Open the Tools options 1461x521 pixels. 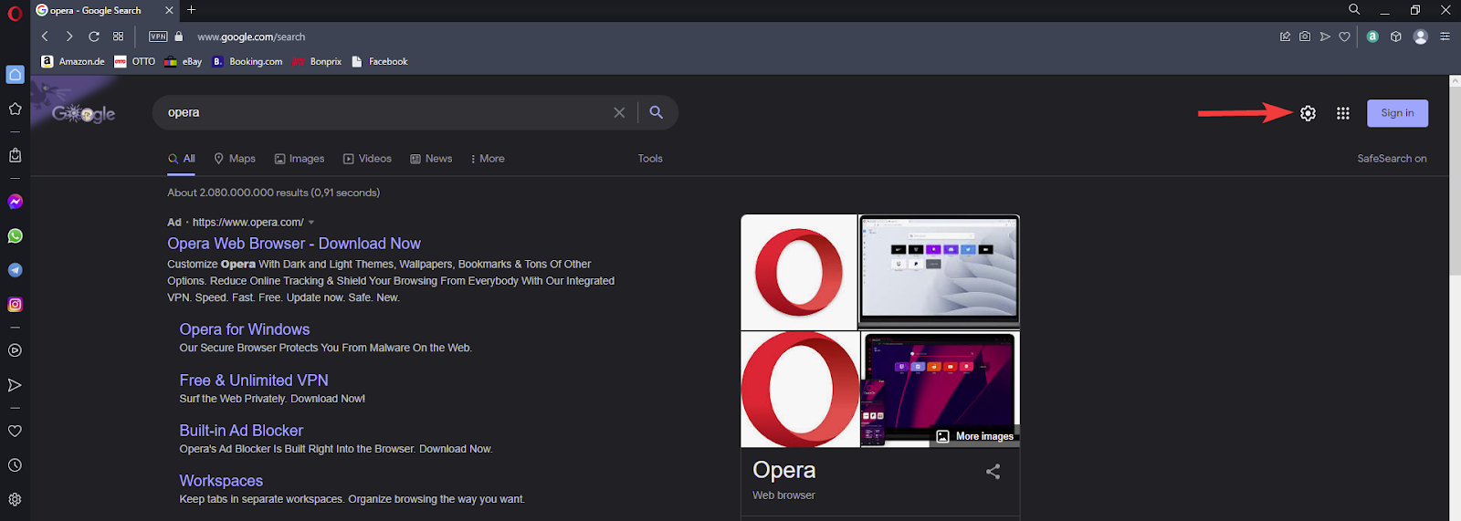coord(650,159)
